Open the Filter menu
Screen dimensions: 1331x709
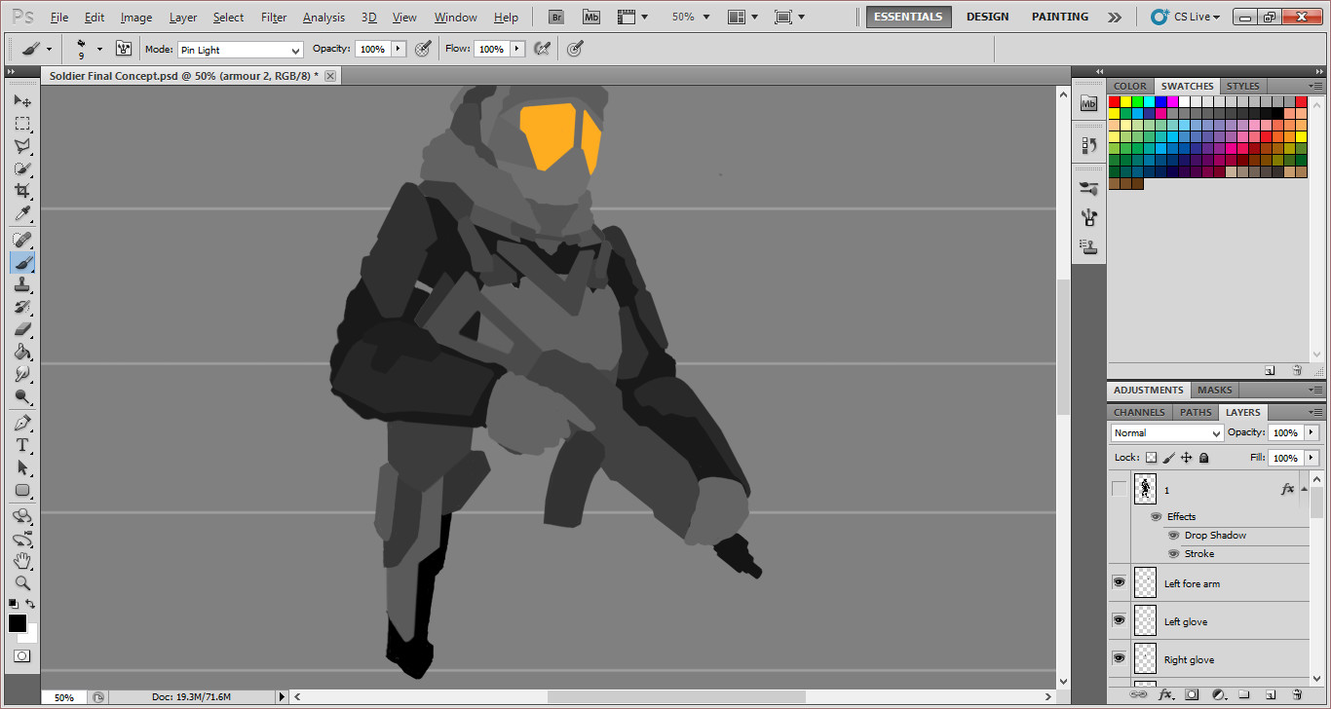tap(273, 17)
